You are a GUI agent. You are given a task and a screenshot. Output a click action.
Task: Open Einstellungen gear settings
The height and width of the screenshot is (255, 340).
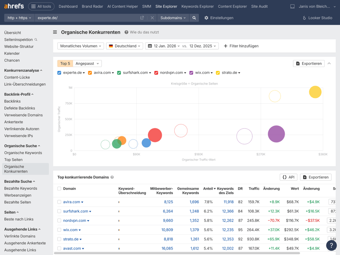pos(218,18)
